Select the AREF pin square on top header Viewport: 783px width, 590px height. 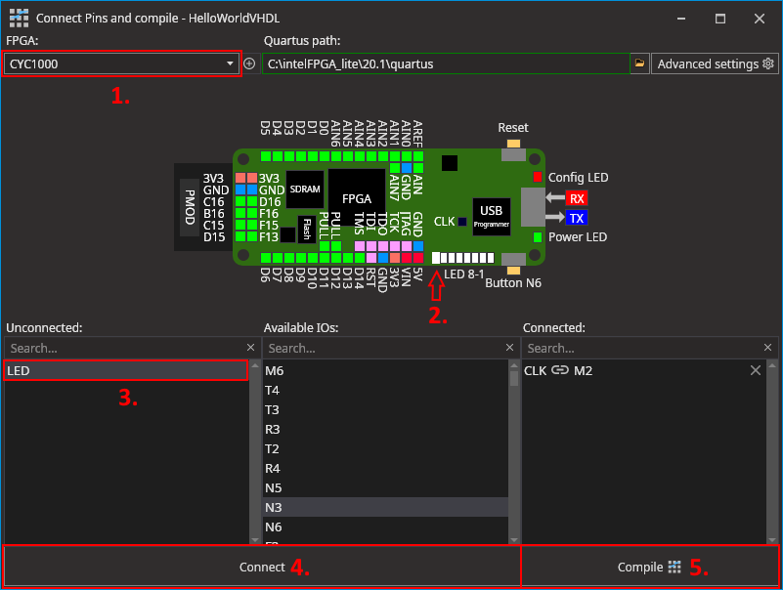coord(418,156)
